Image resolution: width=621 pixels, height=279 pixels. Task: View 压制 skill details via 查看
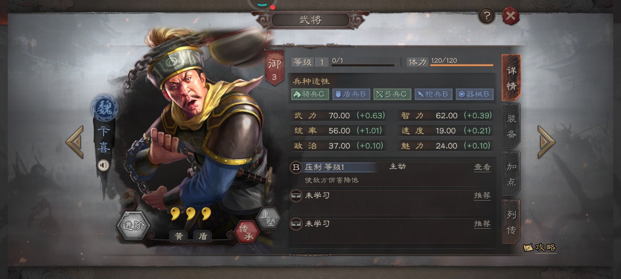tap(482, 167)
